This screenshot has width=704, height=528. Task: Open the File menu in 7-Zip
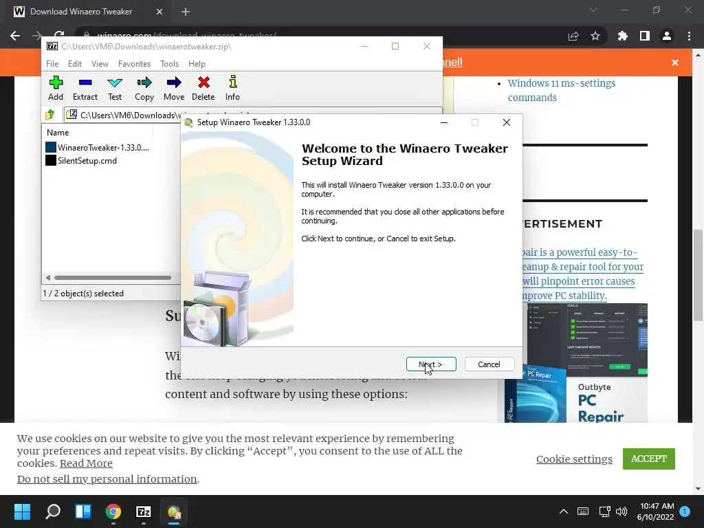point(52,64)
